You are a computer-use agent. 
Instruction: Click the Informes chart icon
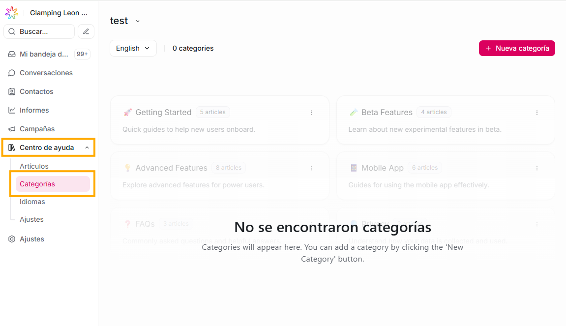pyautogui.click(x=12, y=110)
